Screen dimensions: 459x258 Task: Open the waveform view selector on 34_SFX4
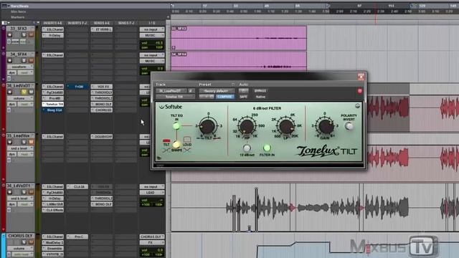coord(20,67)
